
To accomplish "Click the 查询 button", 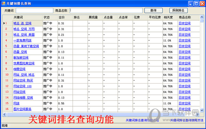I will (153, 11).
